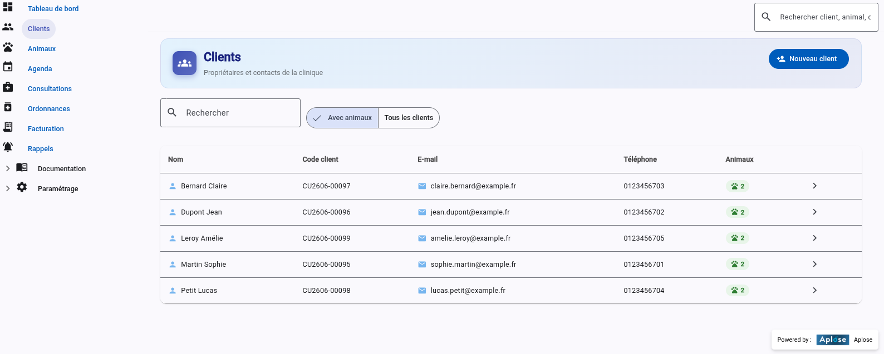Image resolution: width=884 pixels, height=354 pixels.
Task: Select the Avec animaux filter
Action: 342,118
